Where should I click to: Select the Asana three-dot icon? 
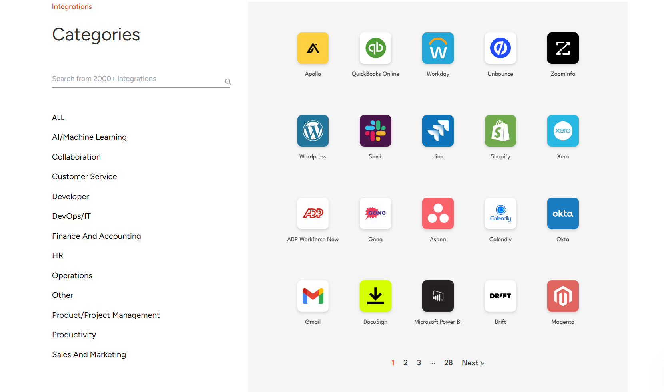click(x=438, y=213)
